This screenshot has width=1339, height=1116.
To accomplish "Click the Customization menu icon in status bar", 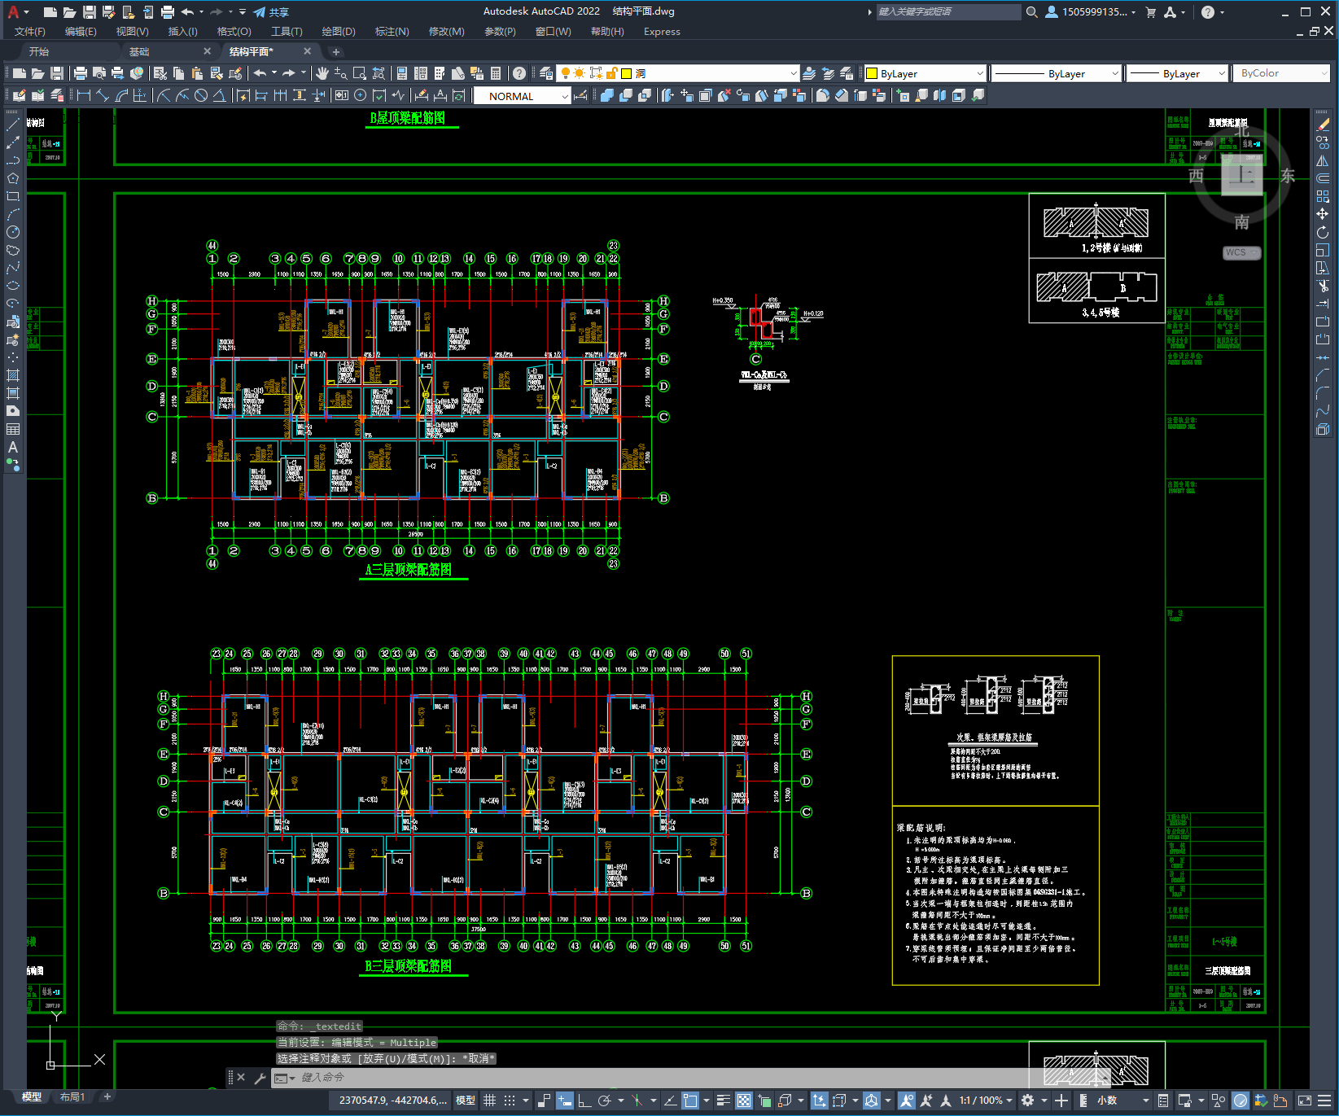I will tap(1324, 1101).
